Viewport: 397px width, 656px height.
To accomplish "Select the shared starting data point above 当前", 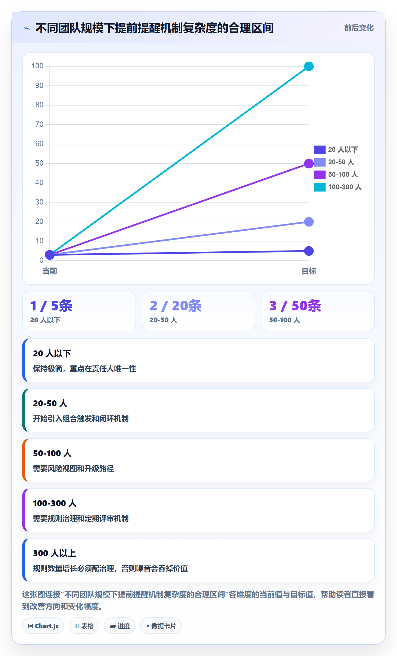I will 50,255.
